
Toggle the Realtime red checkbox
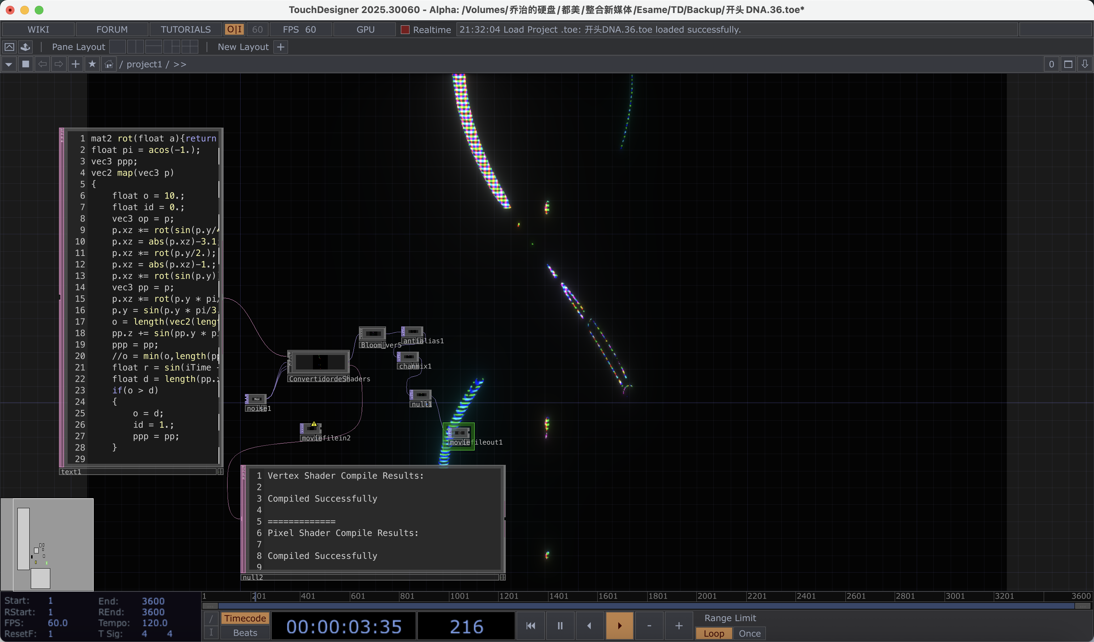coord(404,30)
